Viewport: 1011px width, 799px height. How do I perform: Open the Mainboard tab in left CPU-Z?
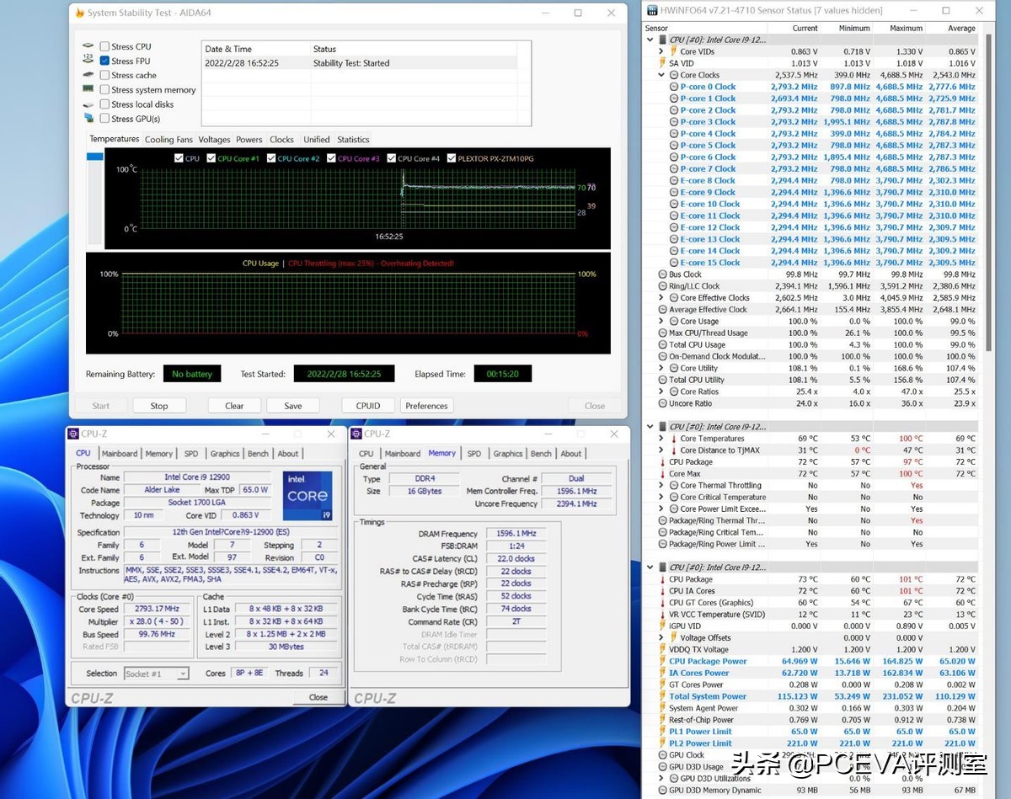119,454
